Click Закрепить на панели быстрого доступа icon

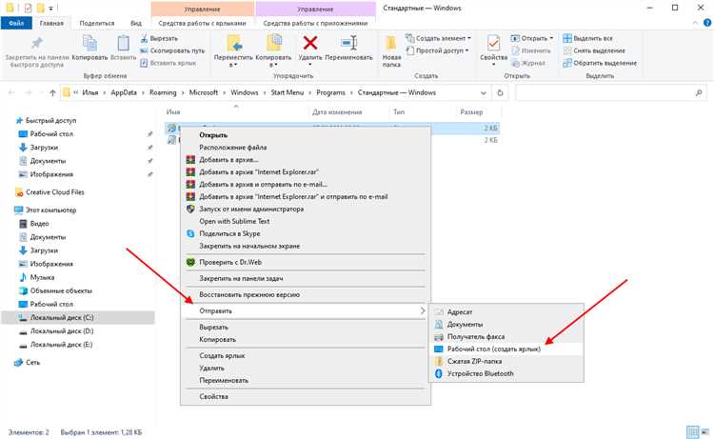click(x=36, y=44)
